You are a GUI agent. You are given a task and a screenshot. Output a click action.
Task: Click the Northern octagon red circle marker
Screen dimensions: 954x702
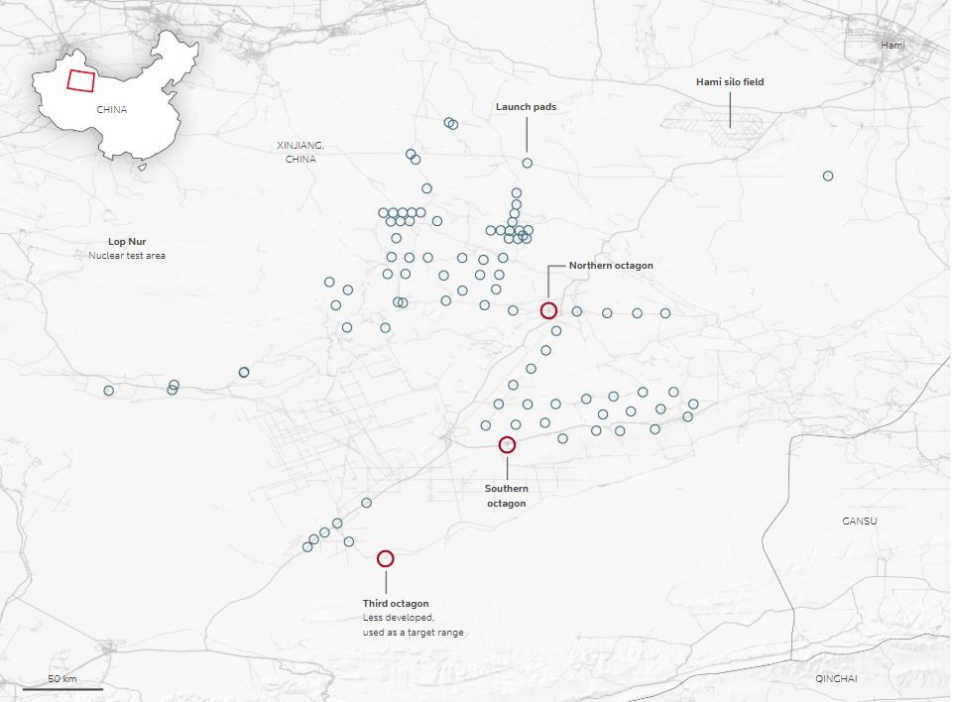(548, 310)
